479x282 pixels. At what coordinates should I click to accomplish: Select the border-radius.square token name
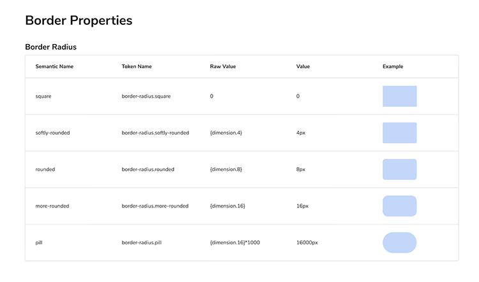[146, 96]
